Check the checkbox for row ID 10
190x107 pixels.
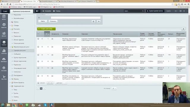coord(38,76)
